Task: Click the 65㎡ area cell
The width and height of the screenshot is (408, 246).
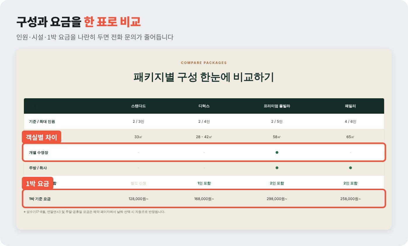Action: [x=350, y=137]
